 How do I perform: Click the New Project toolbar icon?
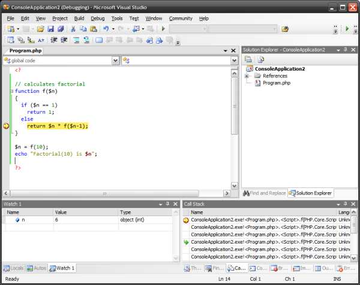click(x=11, y=29)
